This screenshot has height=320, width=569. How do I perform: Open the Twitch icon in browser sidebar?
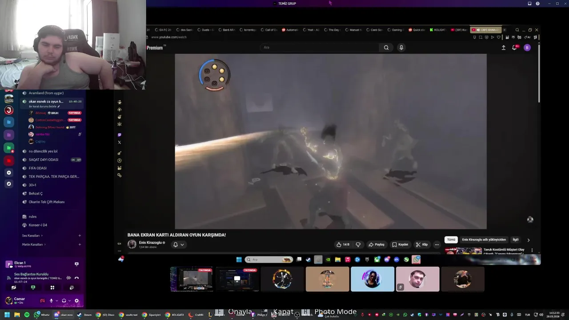119,135
